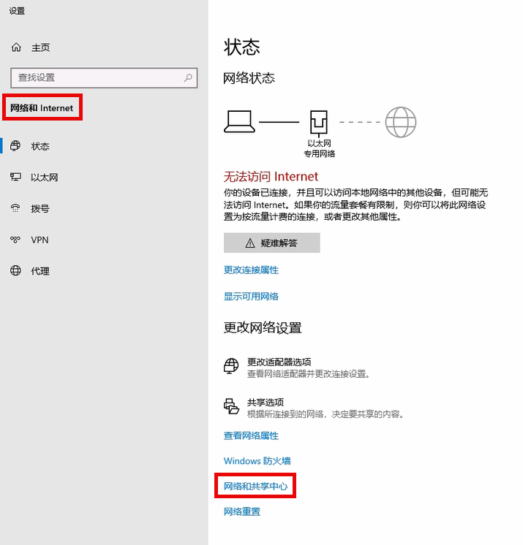Open the 显示可用网络 link
Viewport: 523px width, 545px height.
(251, 297)
